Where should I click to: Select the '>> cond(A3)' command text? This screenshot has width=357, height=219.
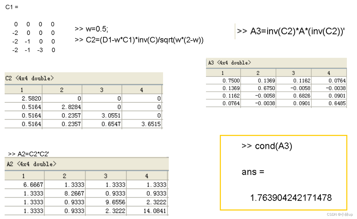coord(267,146)
